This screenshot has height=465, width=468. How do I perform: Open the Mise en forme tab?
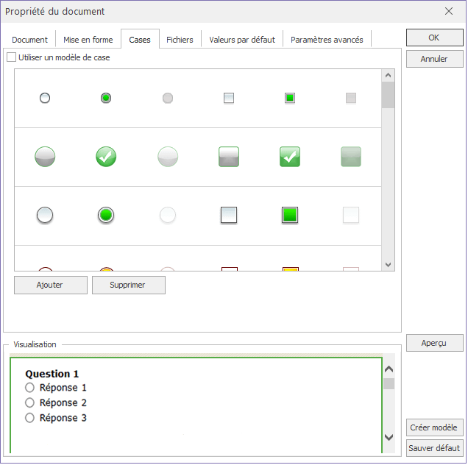(88, 40)
